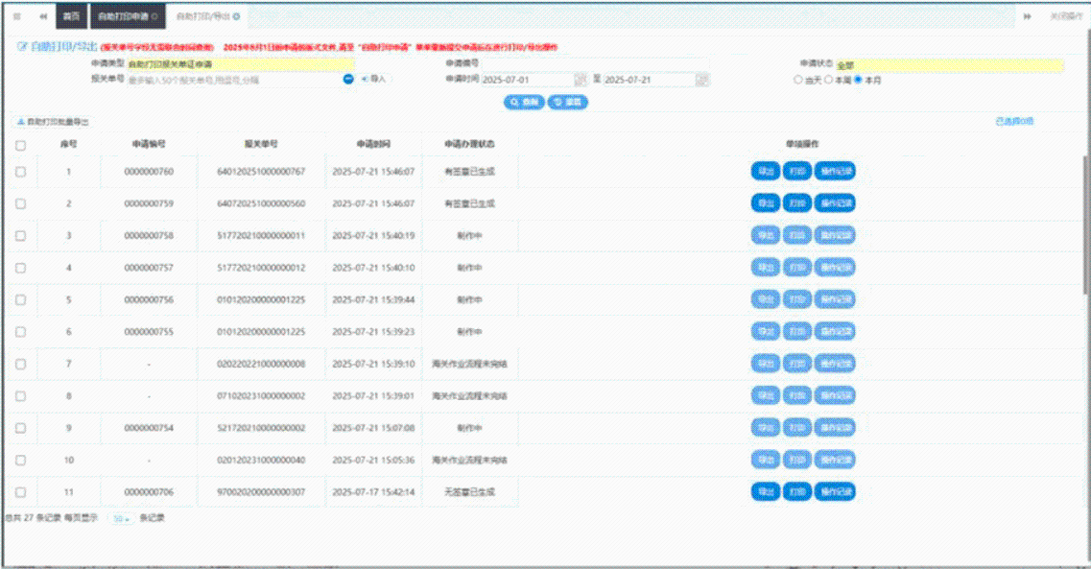
Task: Export row 2 application 0000000759
Action: 766,203
